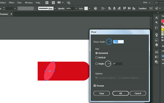
Task: Open the Window menu
Action: click(x=29, y=3)
